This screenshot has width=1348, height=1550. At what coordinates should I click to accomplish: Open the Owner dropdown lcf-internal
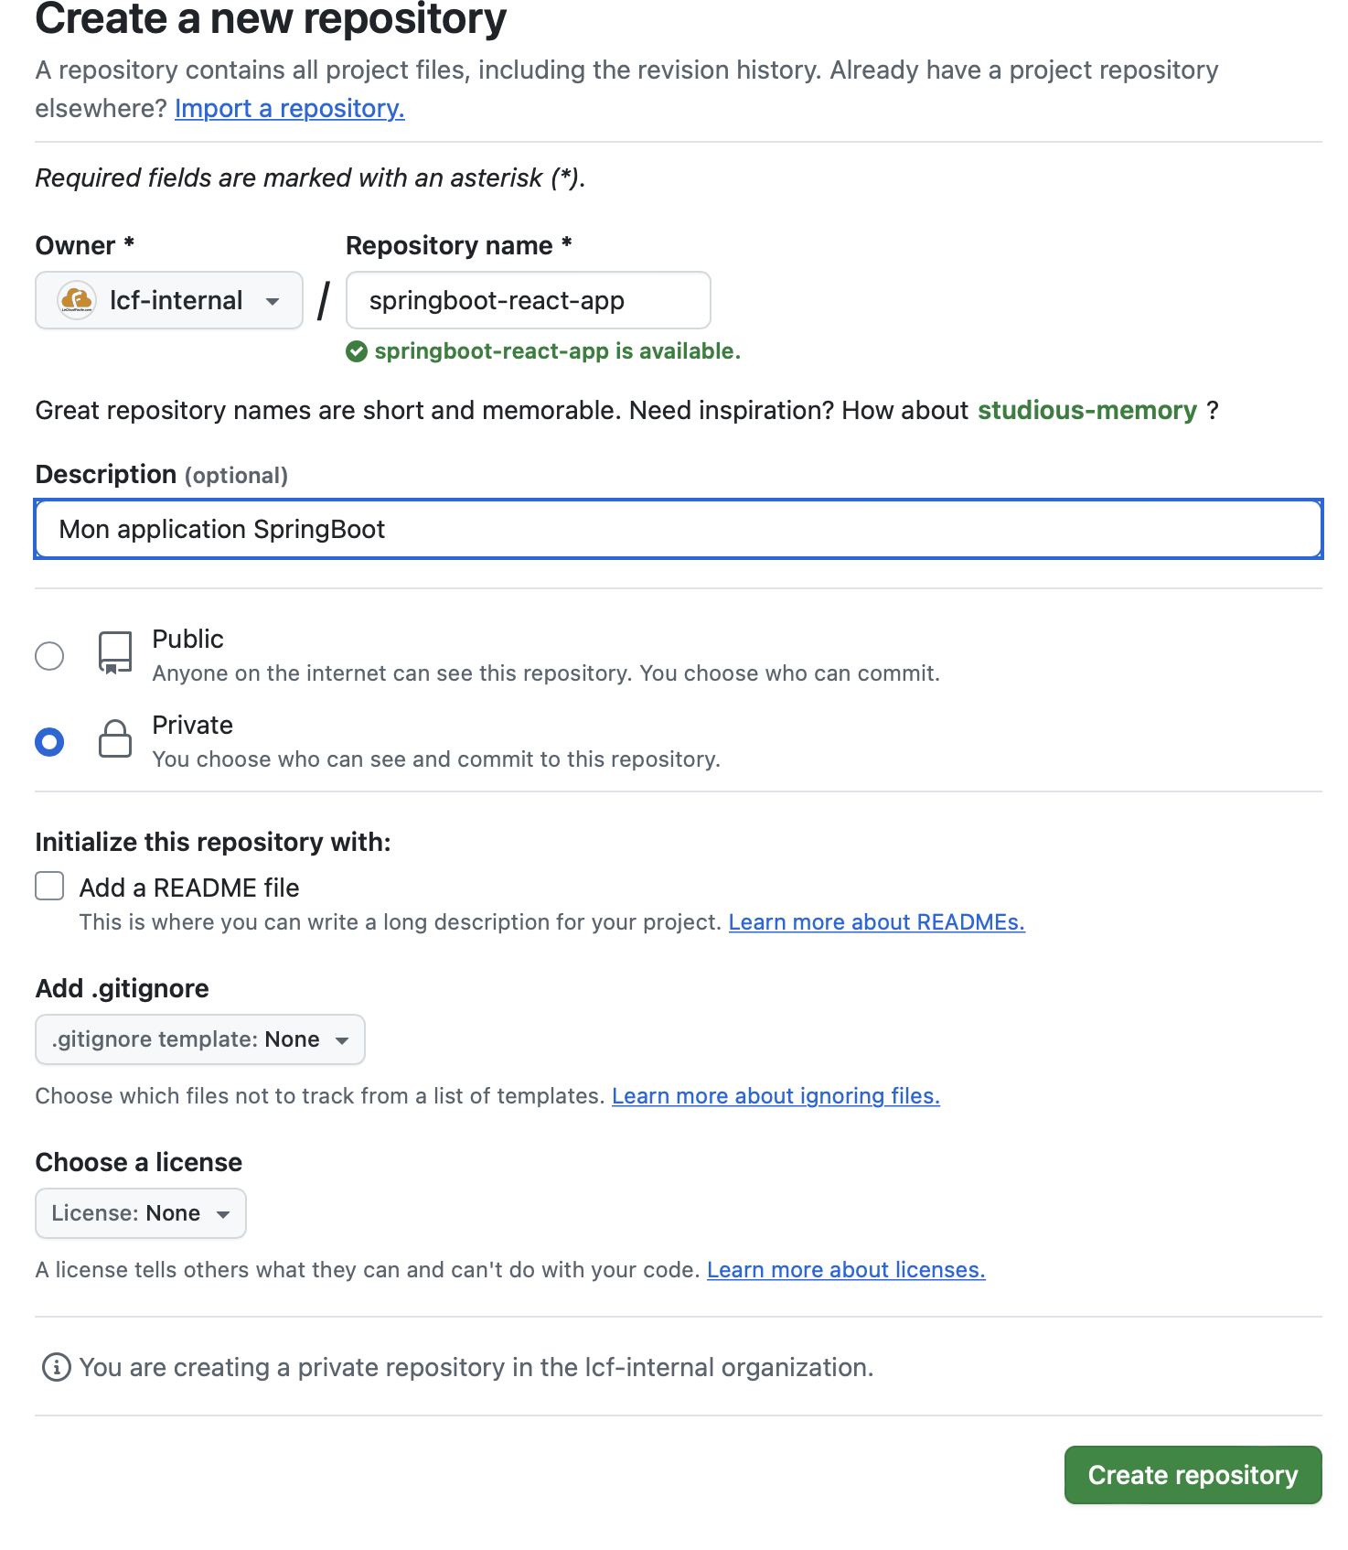pyautogui.click(x=169, y=300)
